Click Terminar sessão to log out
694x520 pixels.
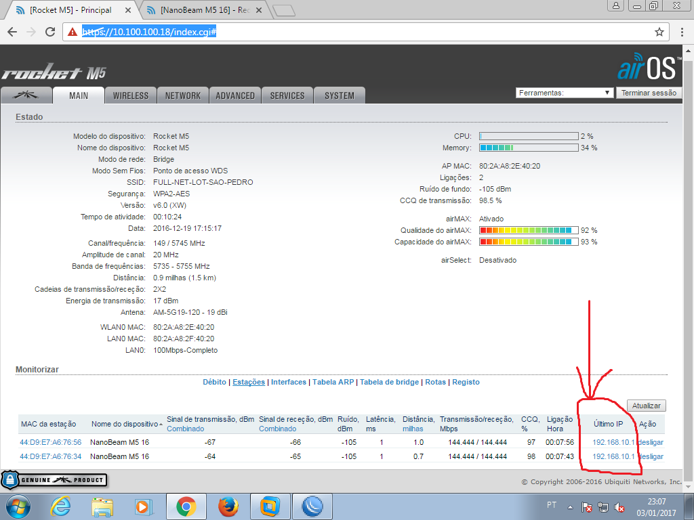(x=649, y=93)
